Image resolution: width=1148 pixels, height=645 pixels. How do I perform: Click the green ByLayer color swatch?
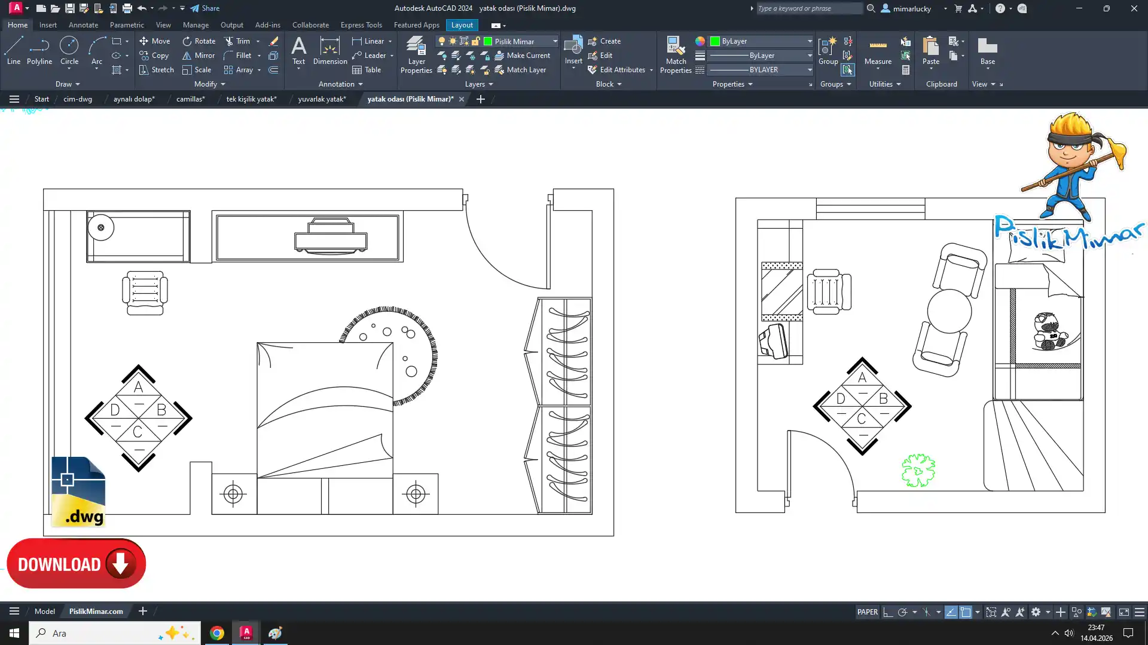click(715, 41)
